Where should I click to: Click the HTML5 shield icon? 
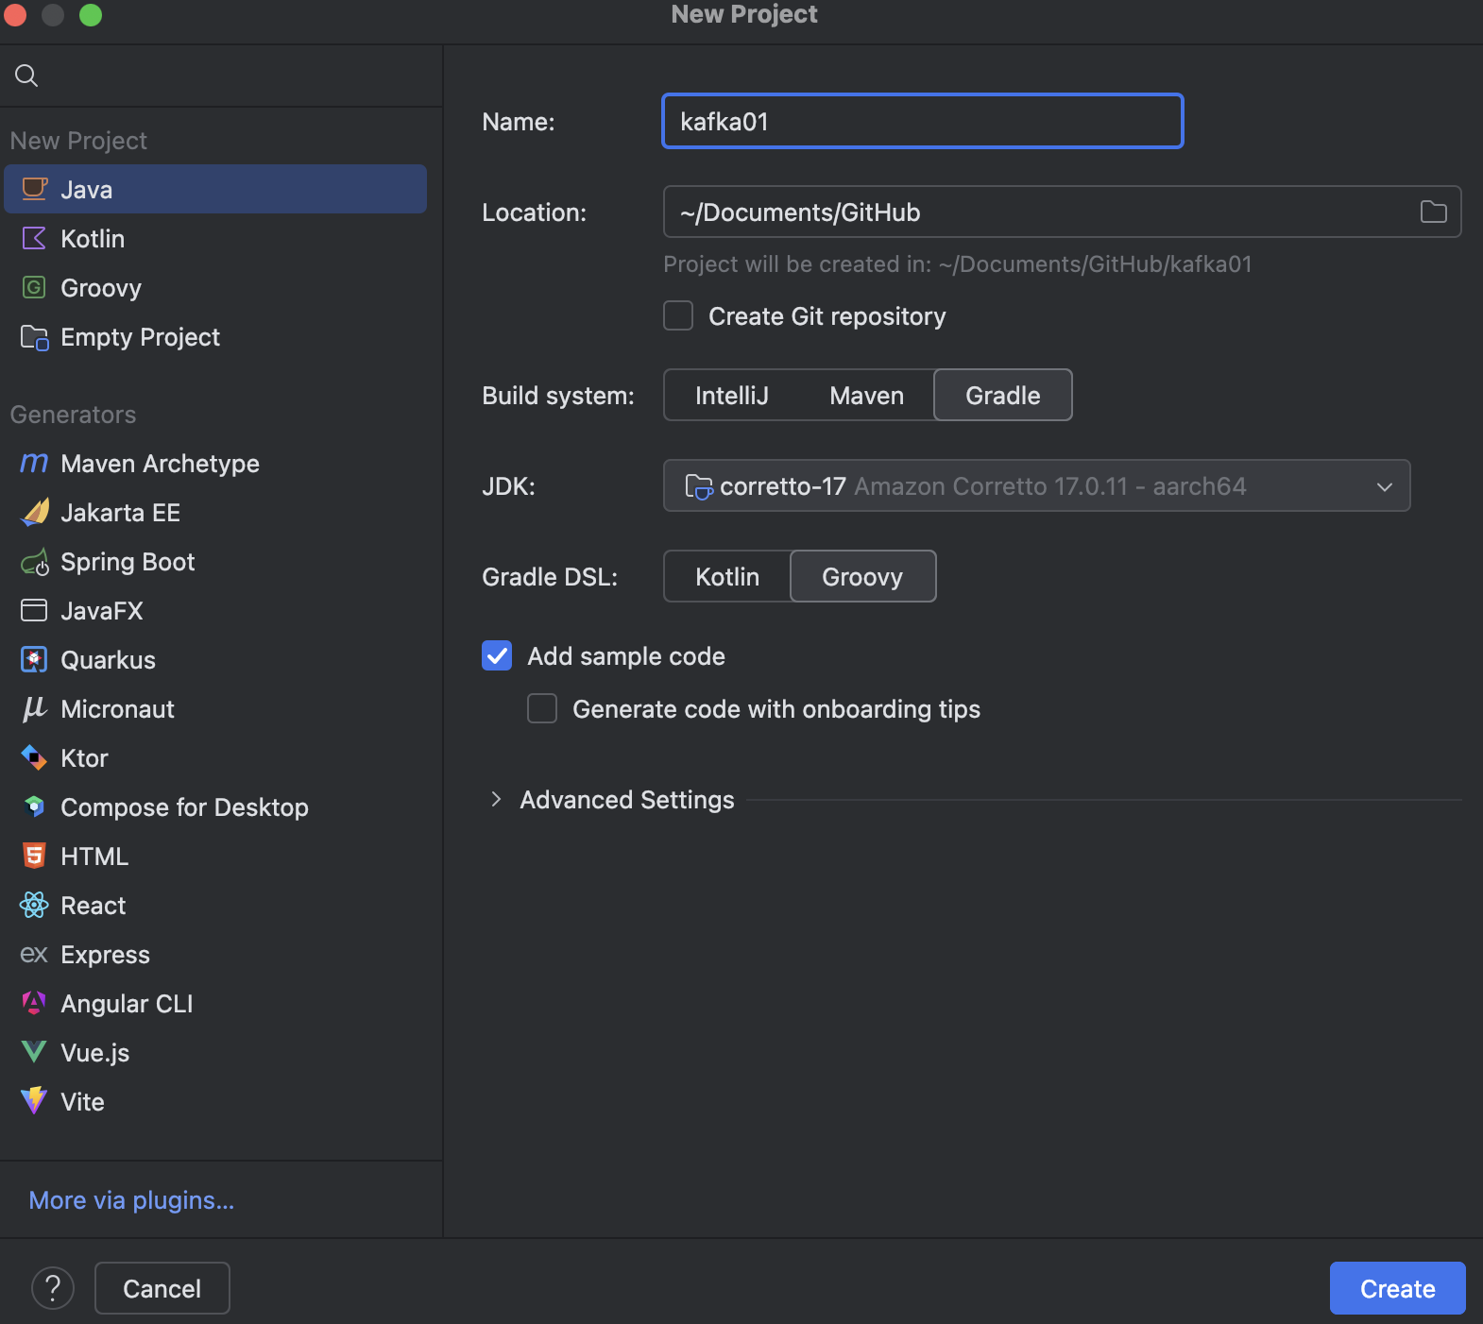(34, 856)
